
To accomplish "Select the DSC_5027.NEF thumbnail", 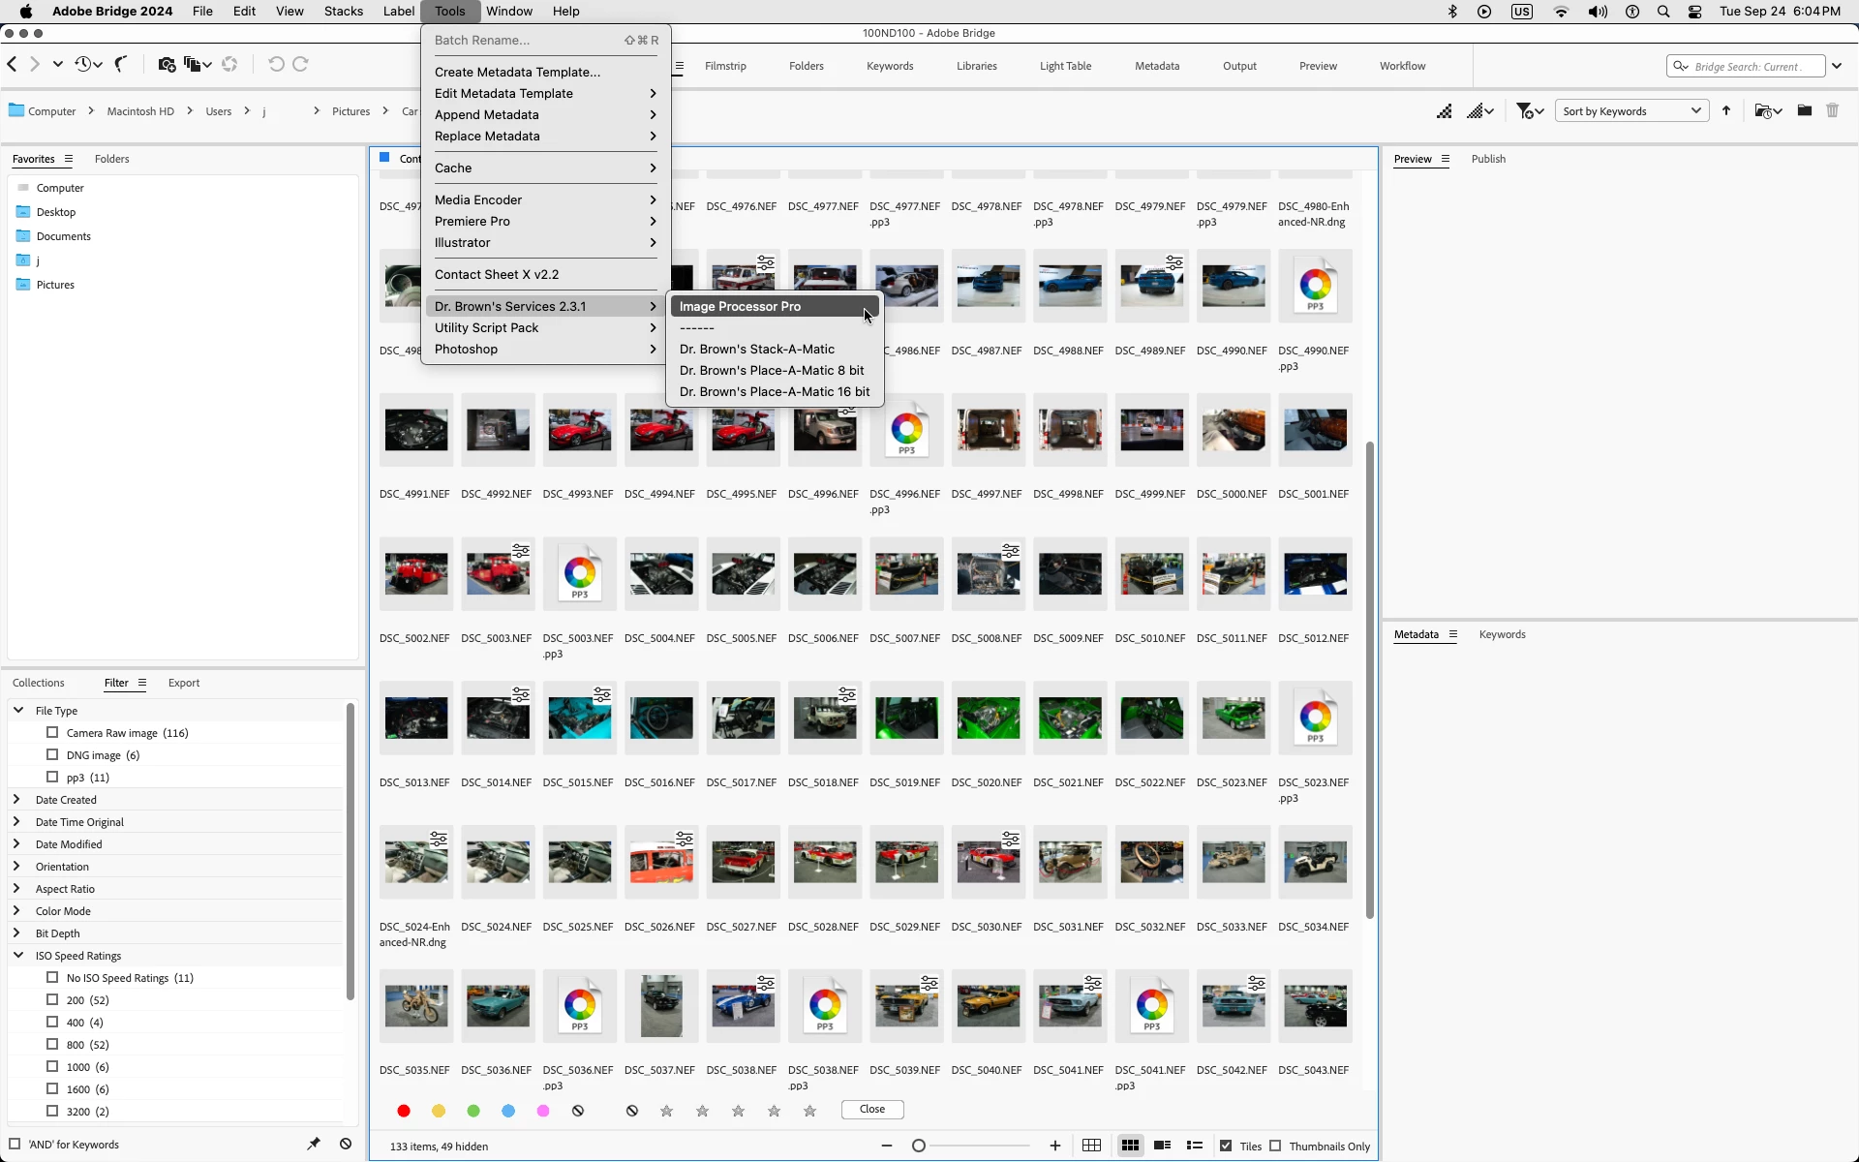I will [743, 862].
